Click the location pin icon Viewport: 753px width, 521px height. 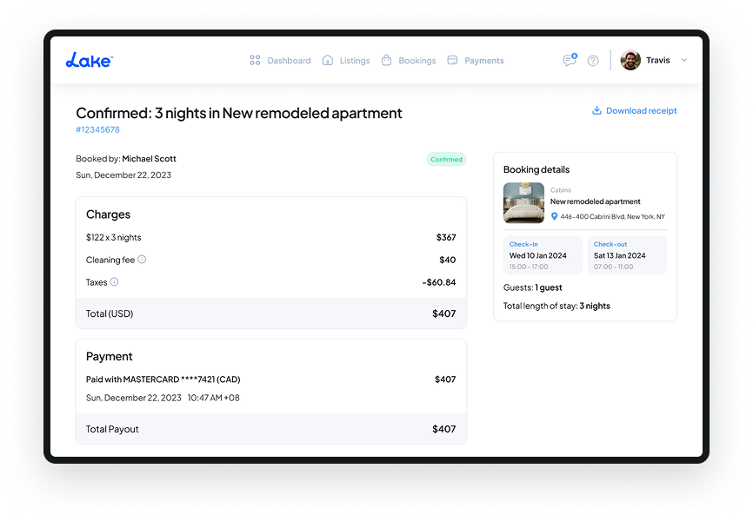coord(555,216)
